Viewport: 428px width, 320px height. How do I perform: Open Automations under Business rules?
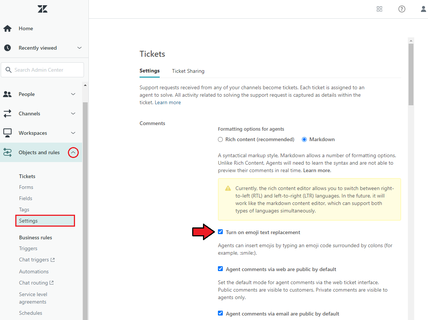click(x=34, y=272)
